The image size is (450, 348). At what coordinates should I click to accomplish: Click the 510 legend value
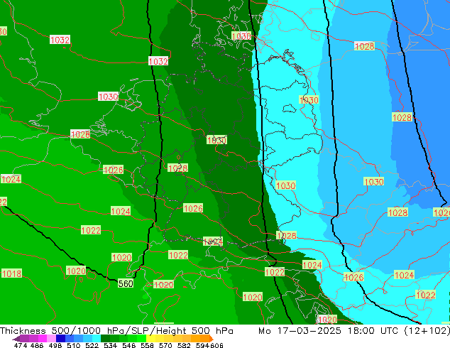(74, 345)
